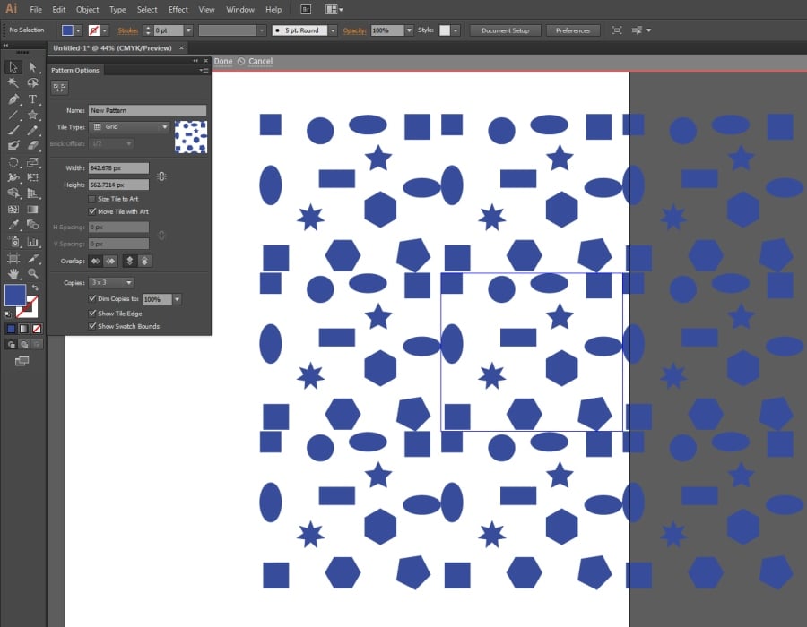Click the Document Setup button

pyautogui.click(x=505, y=30)
